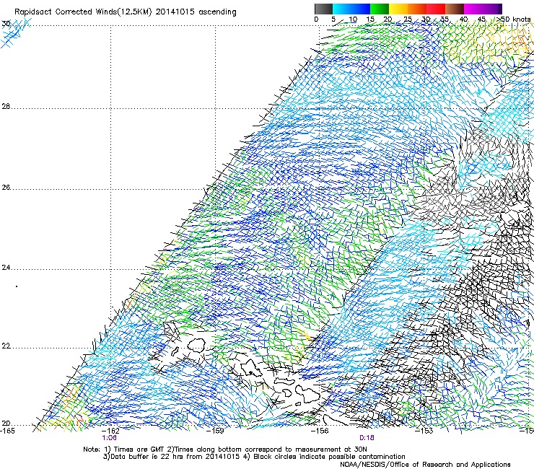Click the Molokai island outline
Image resolution: width=534 pixels, height=469 pixels.
tap(284, 380)
